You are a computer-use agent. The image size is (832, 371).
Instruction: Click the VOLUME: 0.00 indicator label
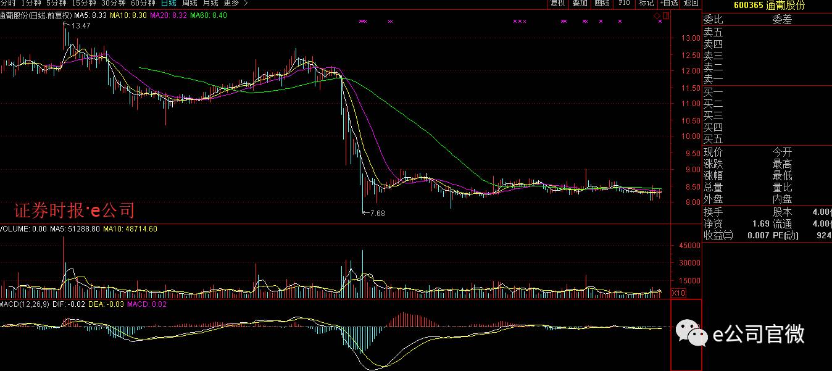23,229
